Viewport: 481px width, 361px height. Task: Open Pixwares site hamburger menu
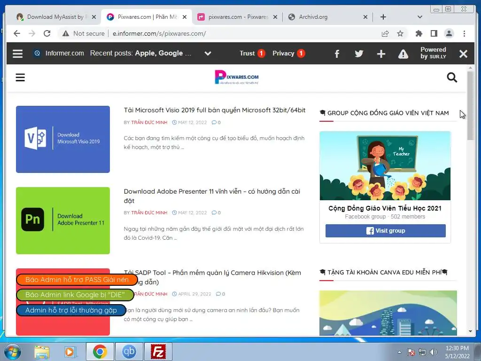[x=20, y=78]
